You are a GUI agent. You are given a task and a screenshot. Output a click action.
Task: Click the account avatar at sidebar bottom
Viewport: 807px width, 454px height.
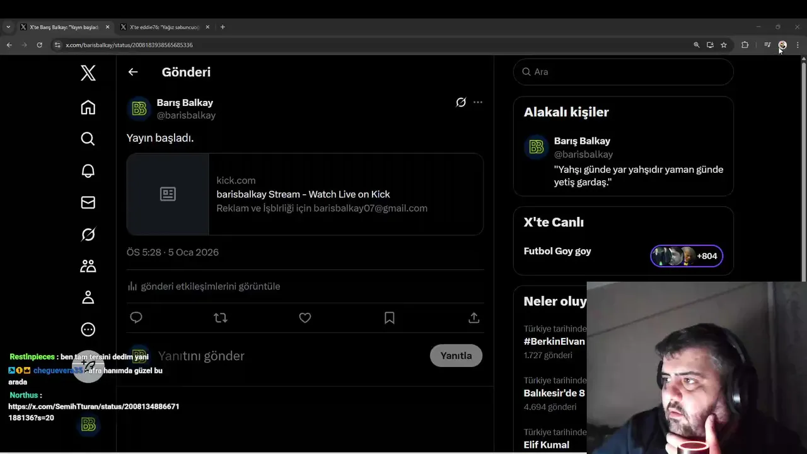[88, 425]
